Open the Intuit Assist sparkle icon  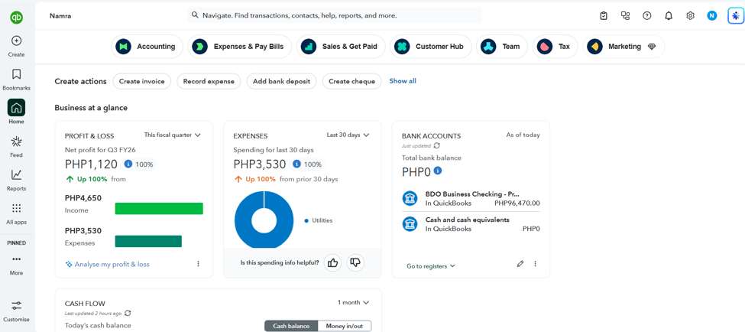[x=736, y=16]
